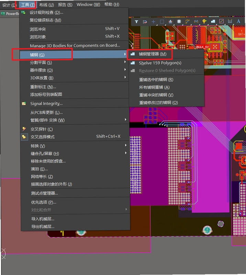Select the interactive route connections icon
This screenshot has width=246, height=275.
click(x=188, y=21)
